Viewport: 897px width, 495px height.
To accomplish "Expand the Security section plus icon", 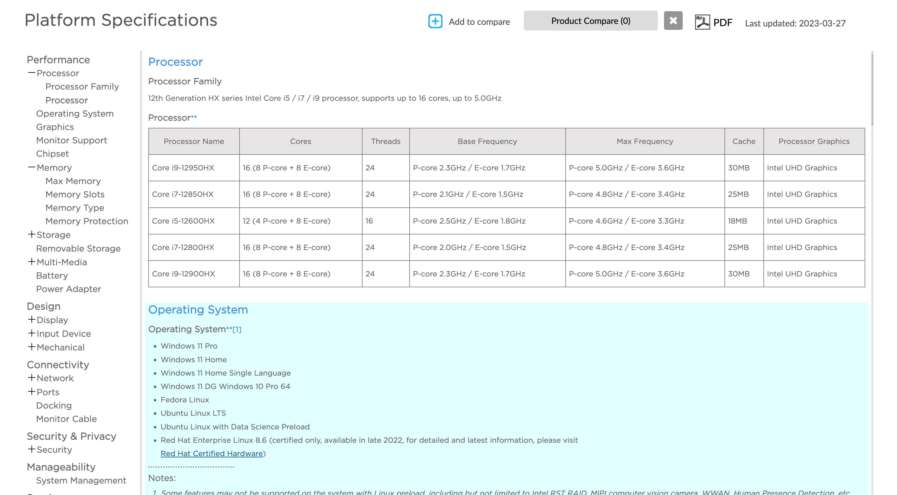I will [x=32, y=449].
